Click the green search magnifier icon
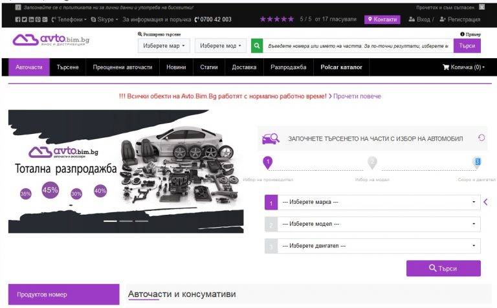497x308 pixels. click(x=258, y=46)
